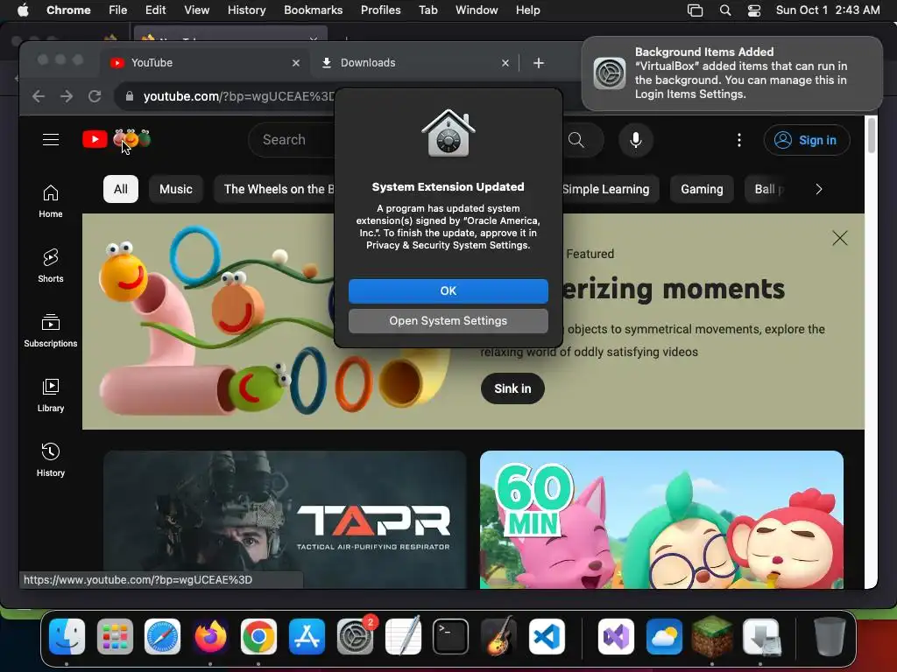Open History in YouTube sidebar
Screen dimensions: 897x672
[x=51, y=460]
